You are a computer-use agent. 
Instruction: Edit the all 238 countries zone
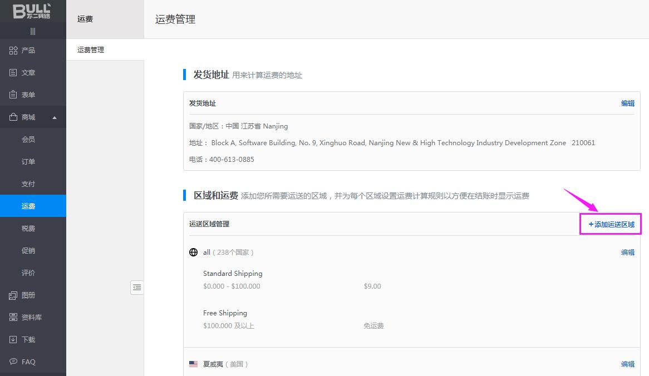coord(627,253)
